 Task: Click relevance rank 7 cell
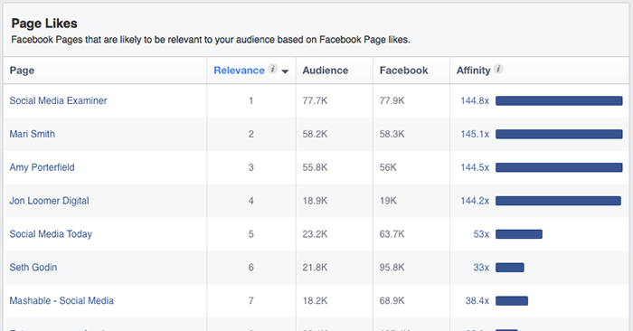251,301
